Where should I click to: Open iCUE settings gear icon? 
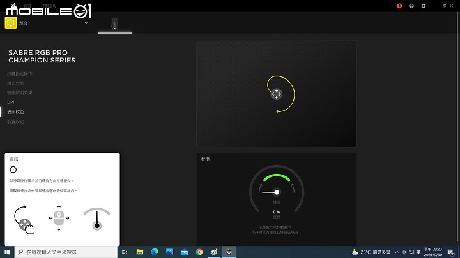click(424, 6)
